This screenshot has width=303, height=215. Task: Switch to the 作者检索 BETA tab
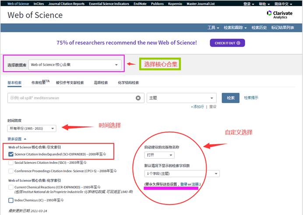click(x=40, y=82)
